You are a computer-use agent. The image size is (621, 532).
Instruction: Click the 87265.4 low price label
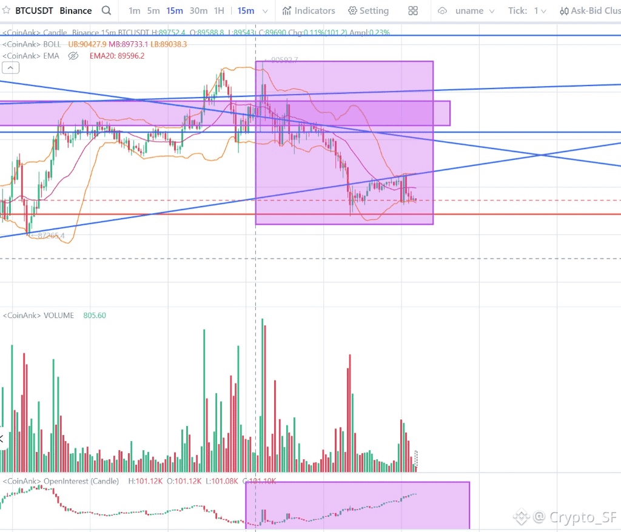pyautogui.click(x=50, y=236)
